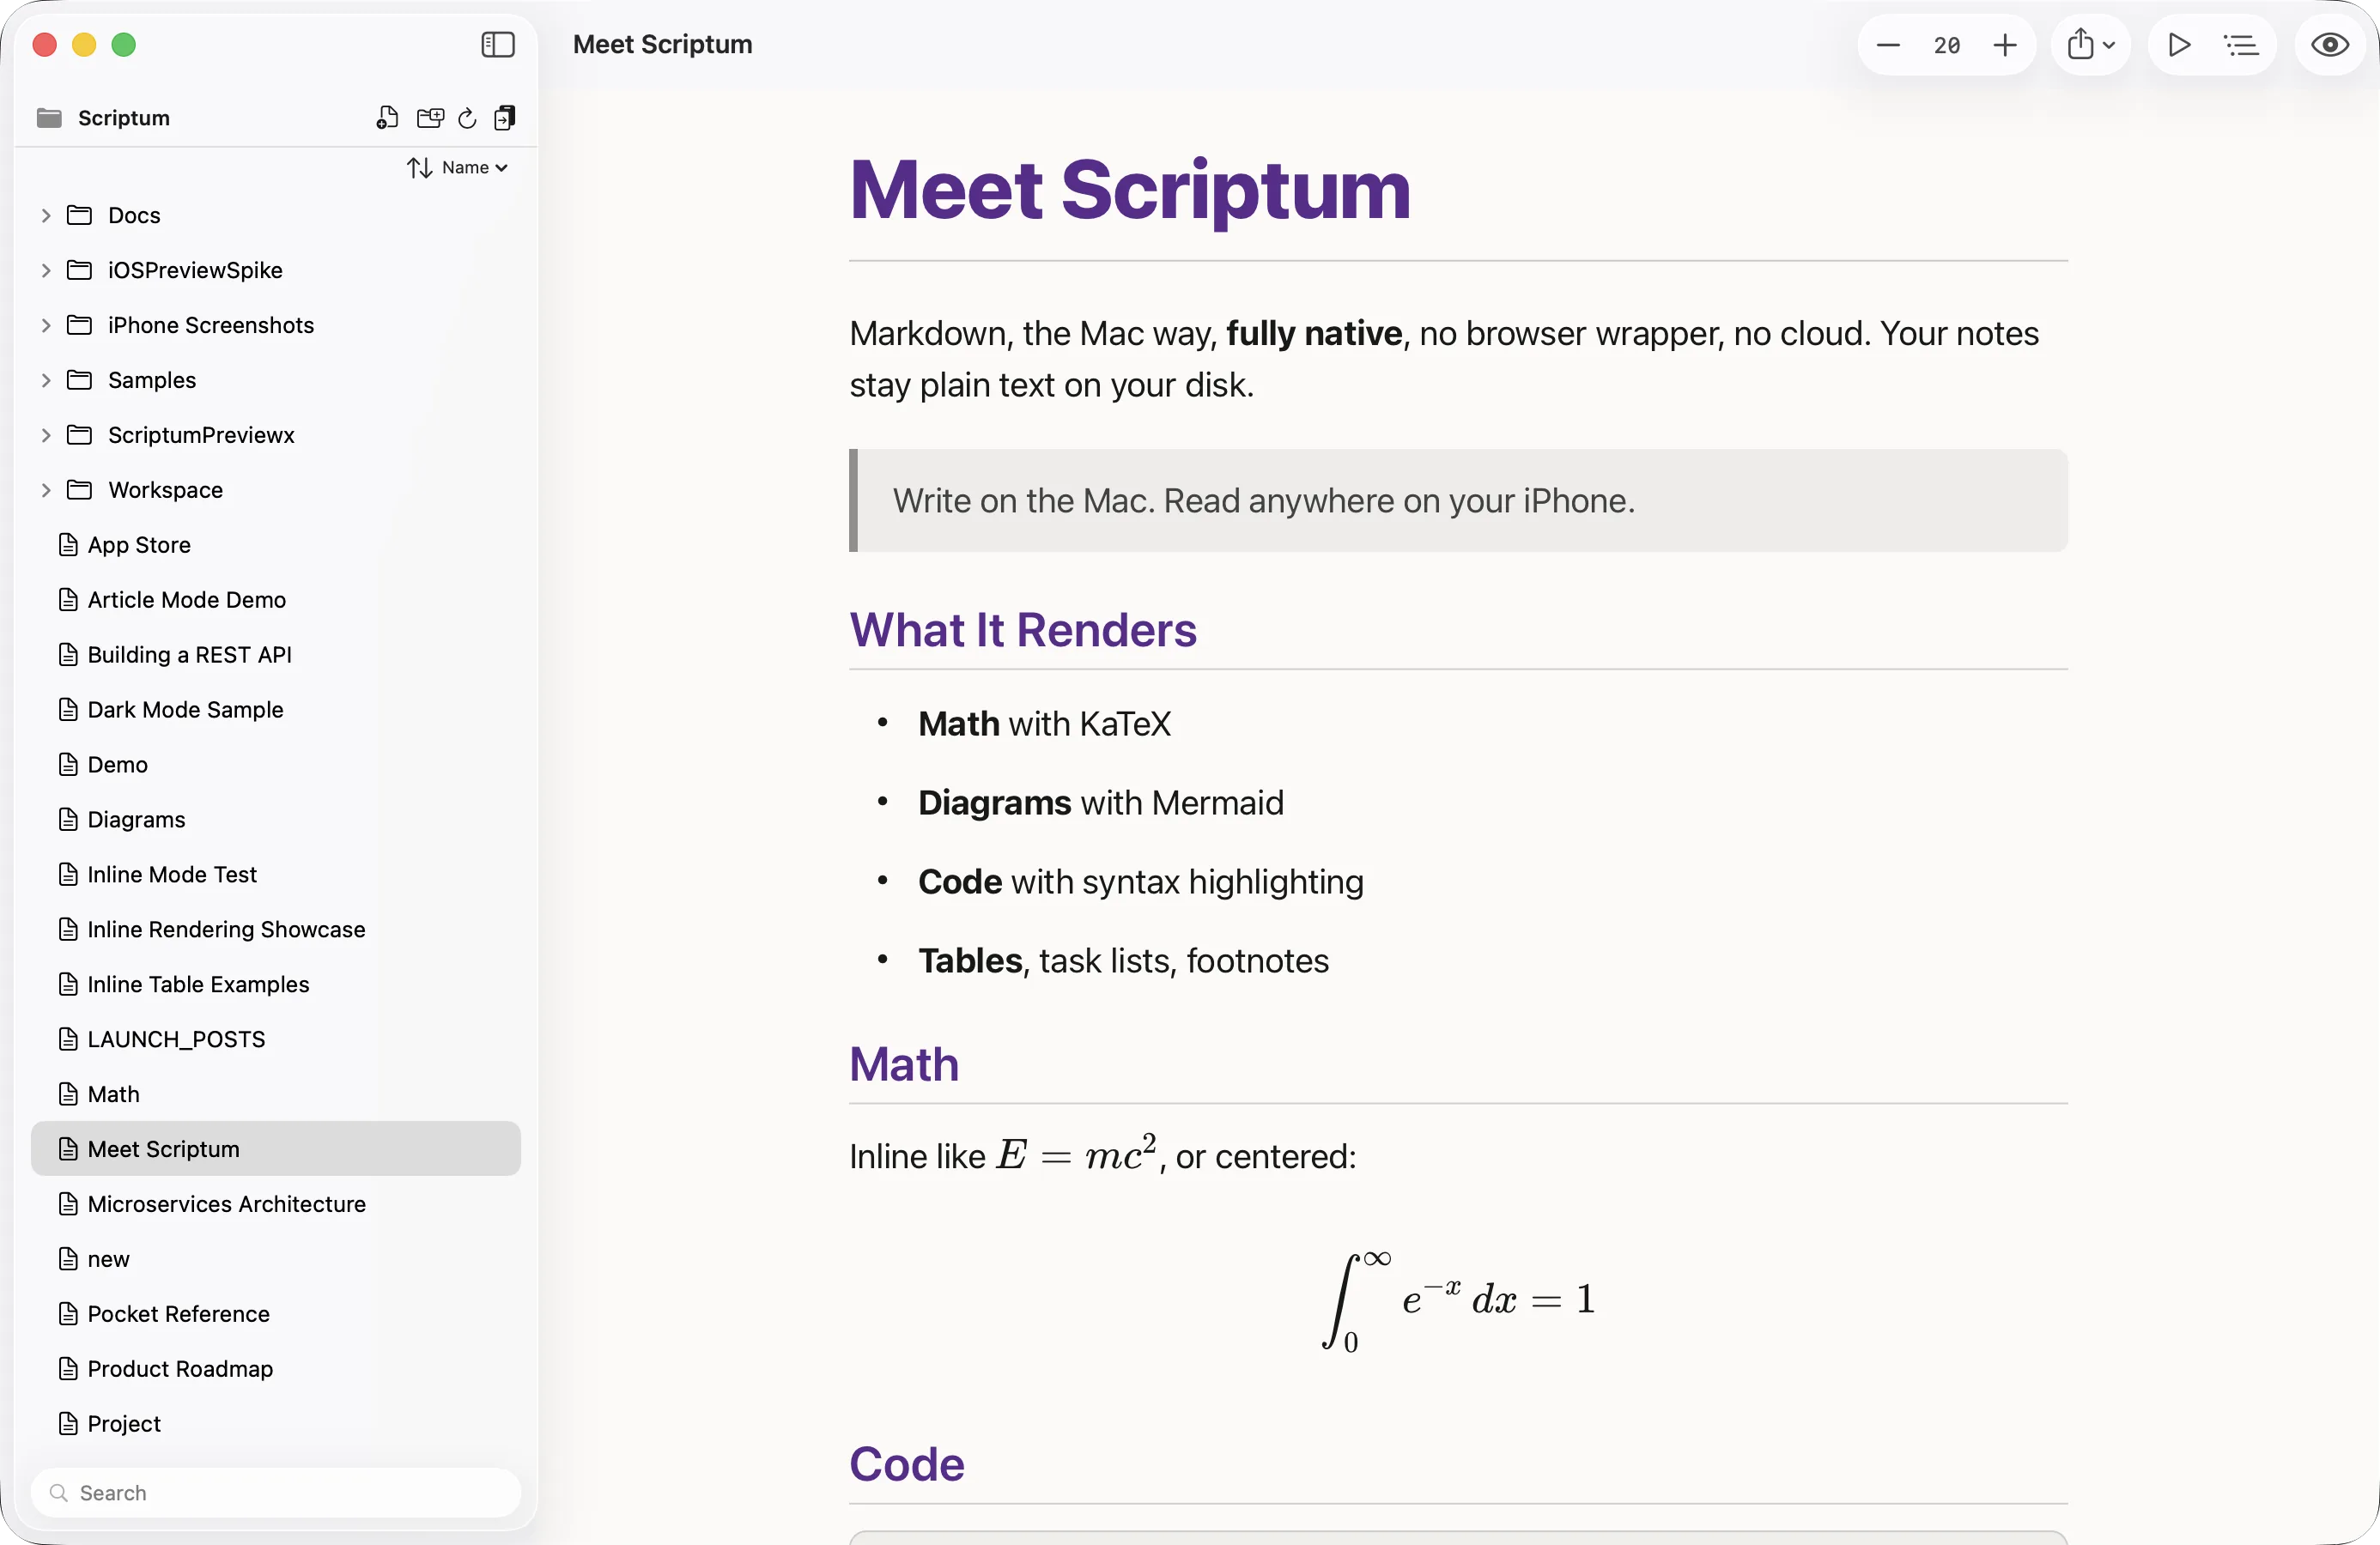Toggle preview mode eye icon
Viewport: 2380px width, 1545px height.
pos(2330,45)
